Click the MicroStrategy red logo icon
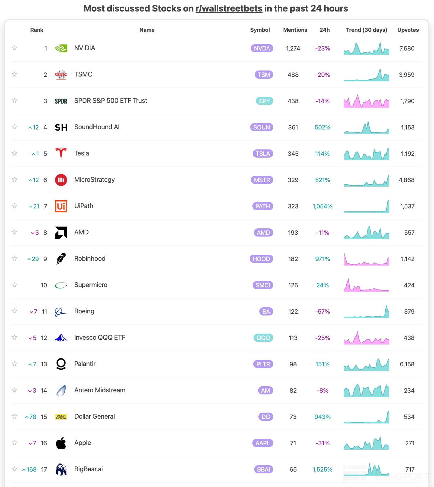The width and height of the screenshot is (434, 487). pos(61,180)
